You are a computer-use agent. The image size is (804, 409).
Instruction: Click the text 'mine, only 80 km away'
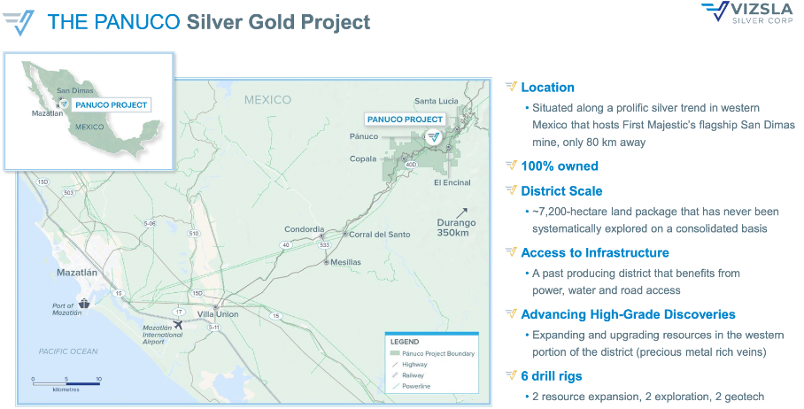[589, 143]
